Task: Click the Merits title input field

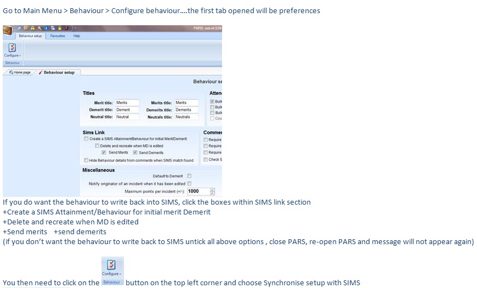Action: 186,103
